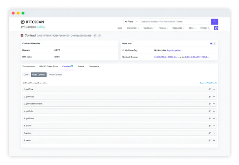Expand arrow for getPrices row
The height and width of the screenshot is (165, 239).
214,97
